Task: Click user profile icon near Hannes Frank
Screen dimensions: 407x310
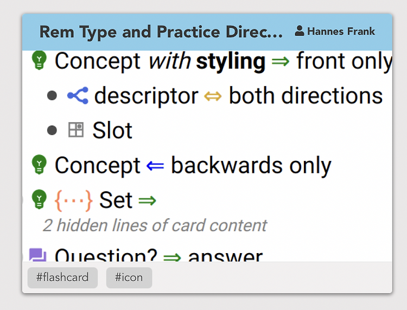Action: (x=299, y=31)
